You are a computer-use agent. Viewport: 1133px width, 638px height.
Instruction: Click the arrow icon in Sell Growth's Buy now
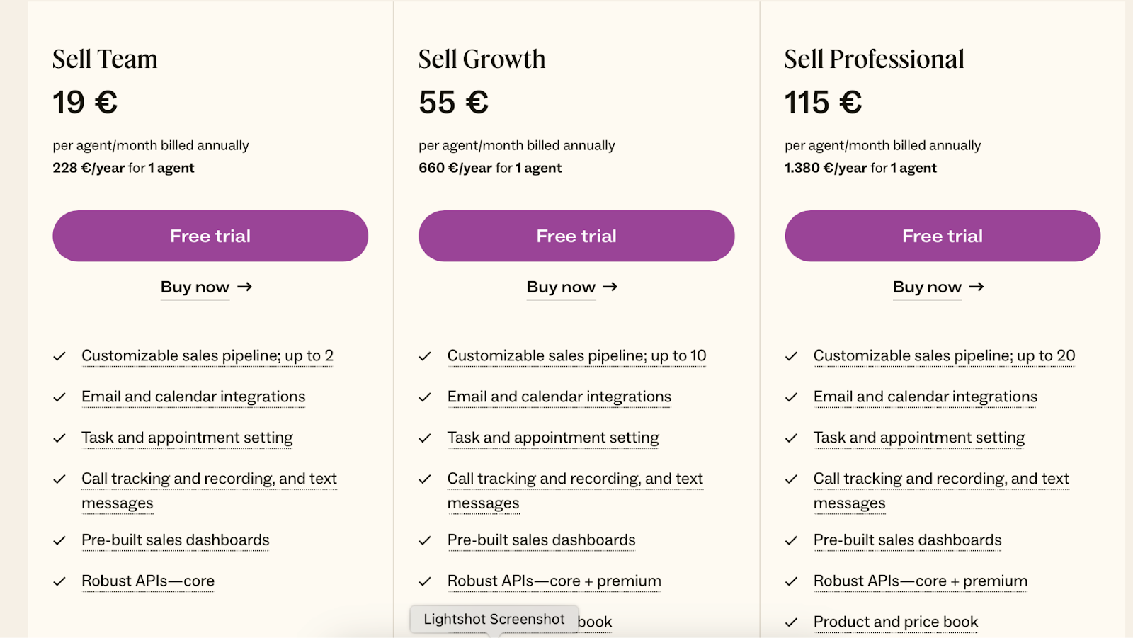tap(610, 287)
